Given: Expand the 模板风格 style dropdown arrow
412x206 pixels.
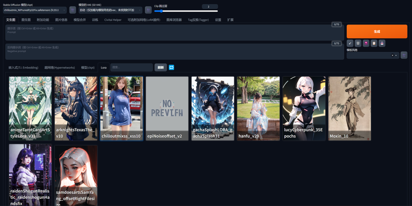Looking at the screenshot, I should [x=396, y=55].
